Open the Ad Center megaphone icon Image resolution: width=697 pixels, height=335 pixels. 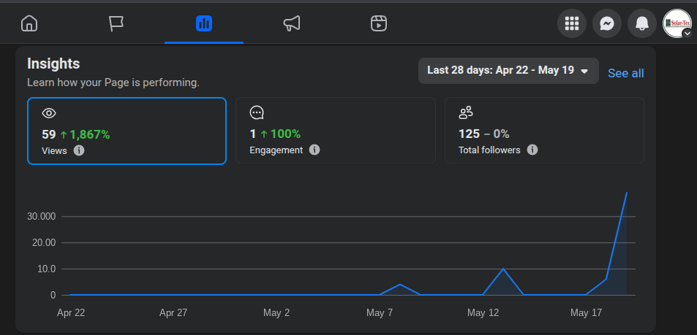tap(292, 23)
